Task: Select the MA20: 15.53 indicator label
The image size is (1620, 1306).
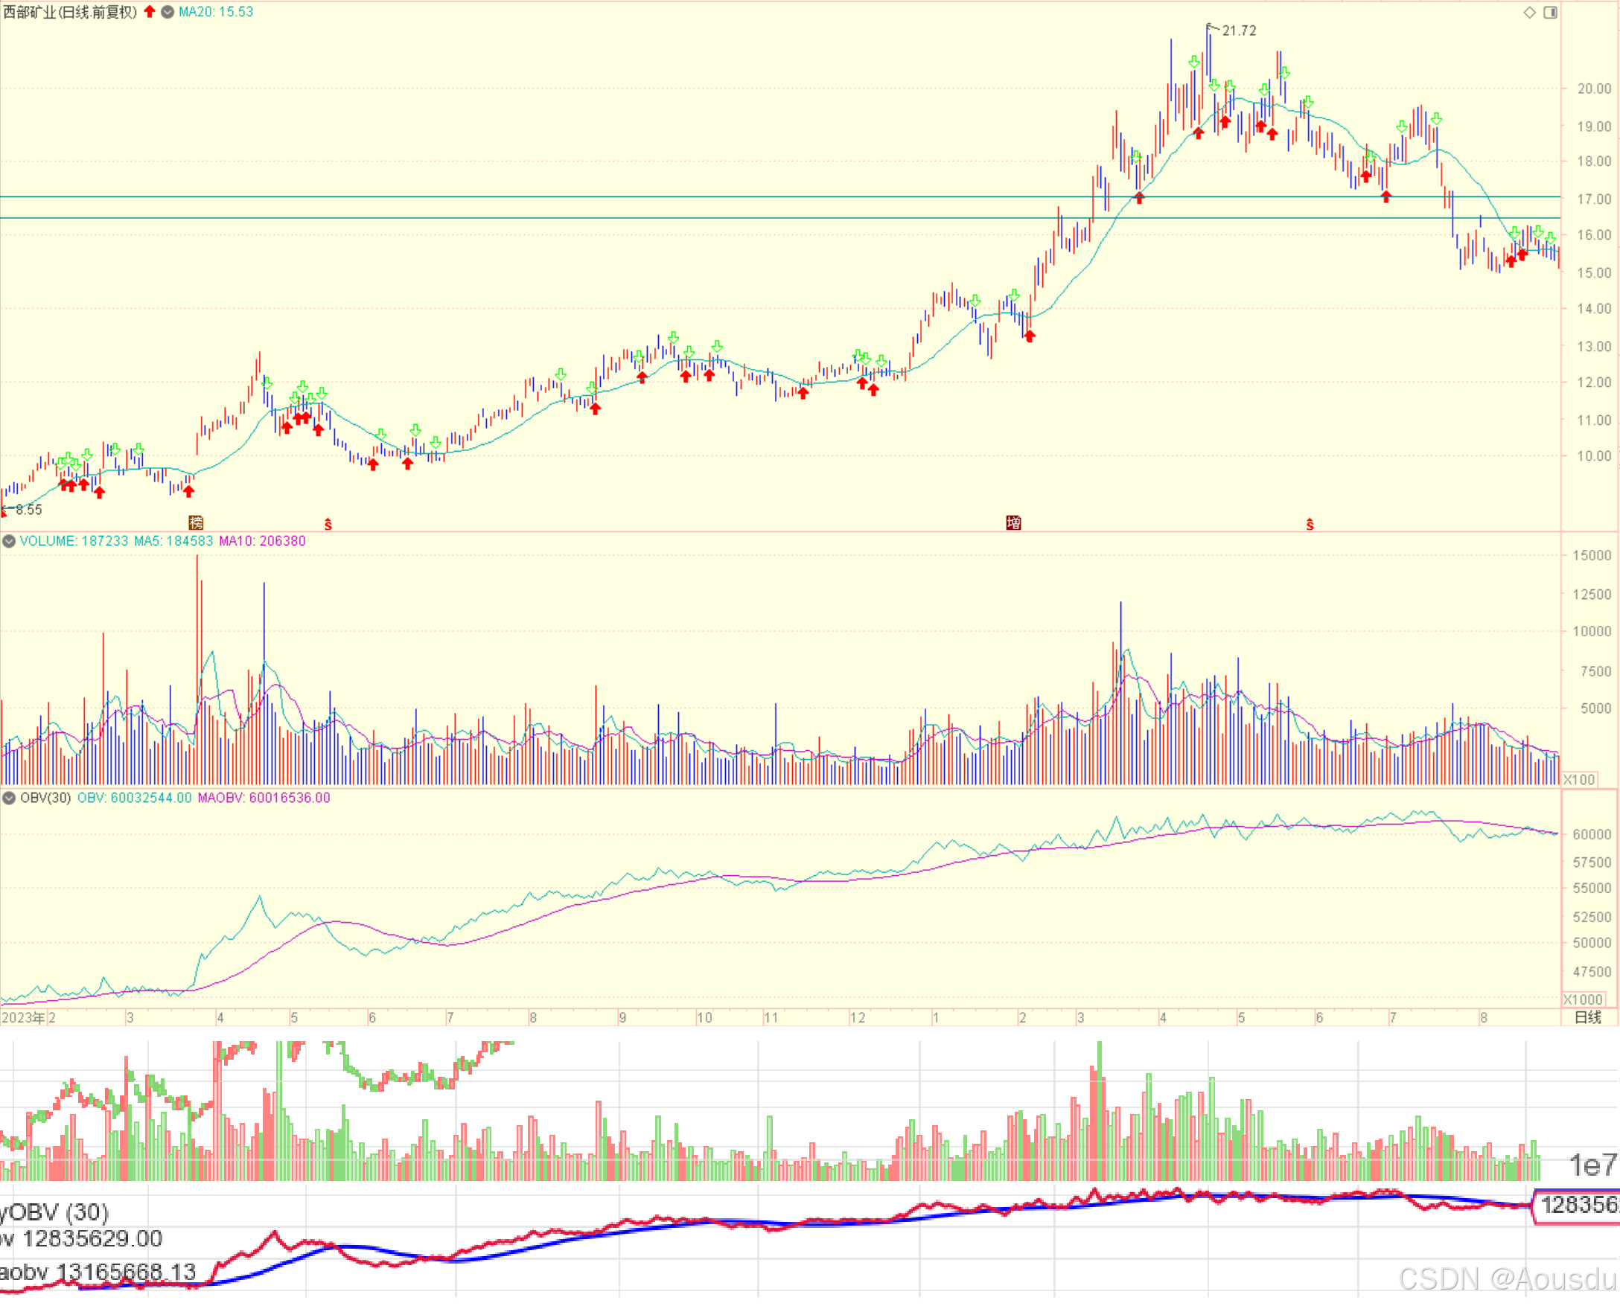Action: coord(216,12)
